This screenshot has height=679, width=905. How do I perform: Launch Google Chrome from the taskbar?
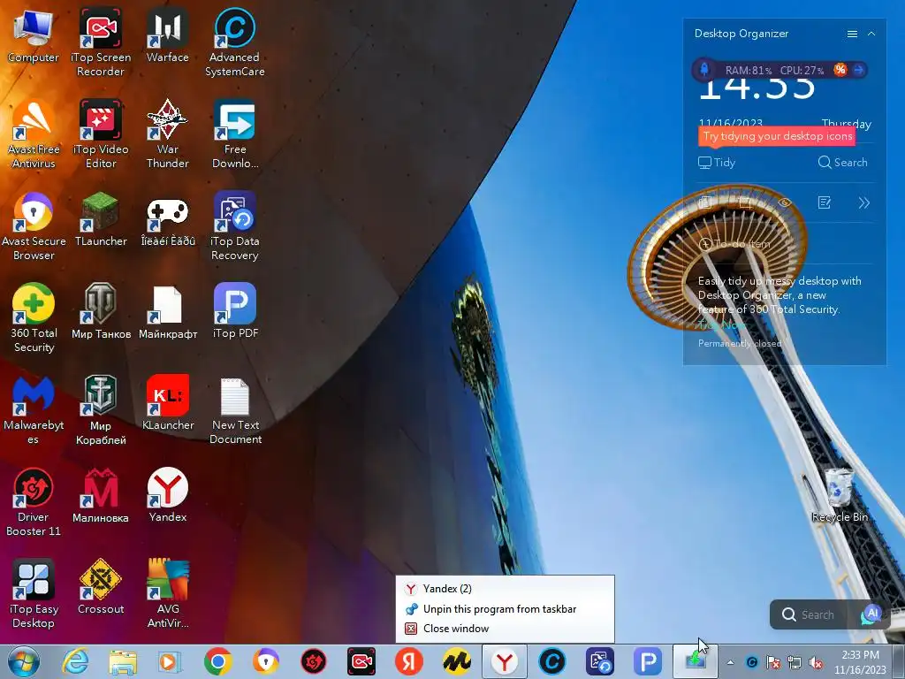(x=217, y=661)
